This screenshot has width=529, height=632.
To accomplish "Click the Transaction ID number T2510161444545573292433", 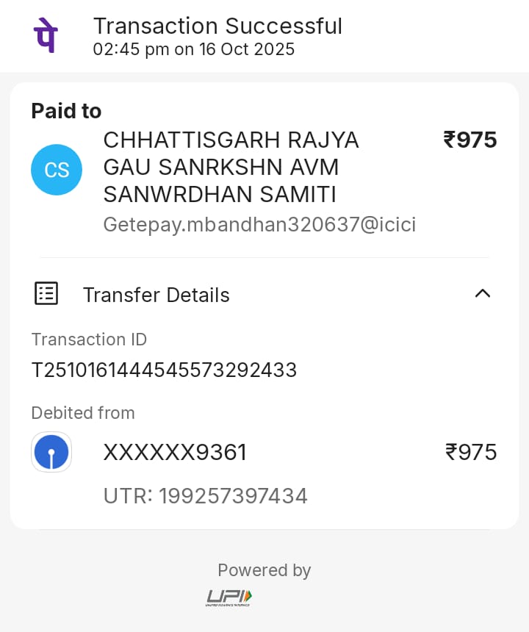I will click(164, 370).
